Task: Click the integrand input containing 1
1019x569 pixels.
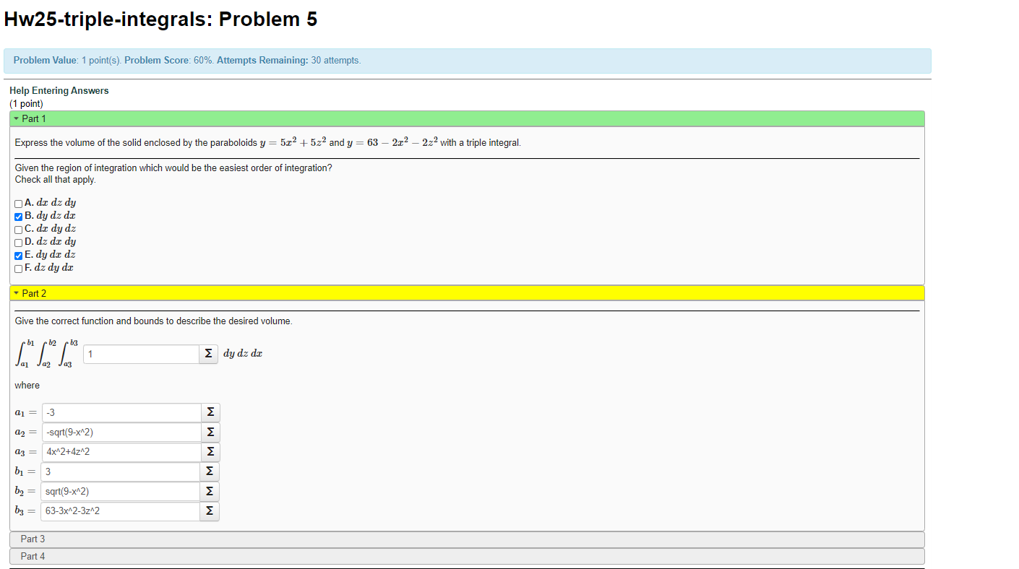Action: coord(141,354)
